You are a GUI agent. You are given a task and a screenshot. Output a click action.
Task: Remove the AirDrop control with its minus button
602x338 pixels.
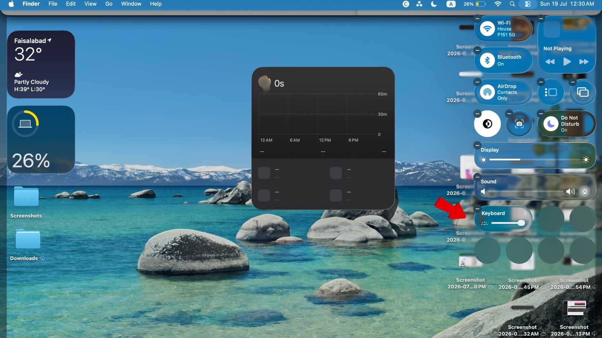[477, 82]
